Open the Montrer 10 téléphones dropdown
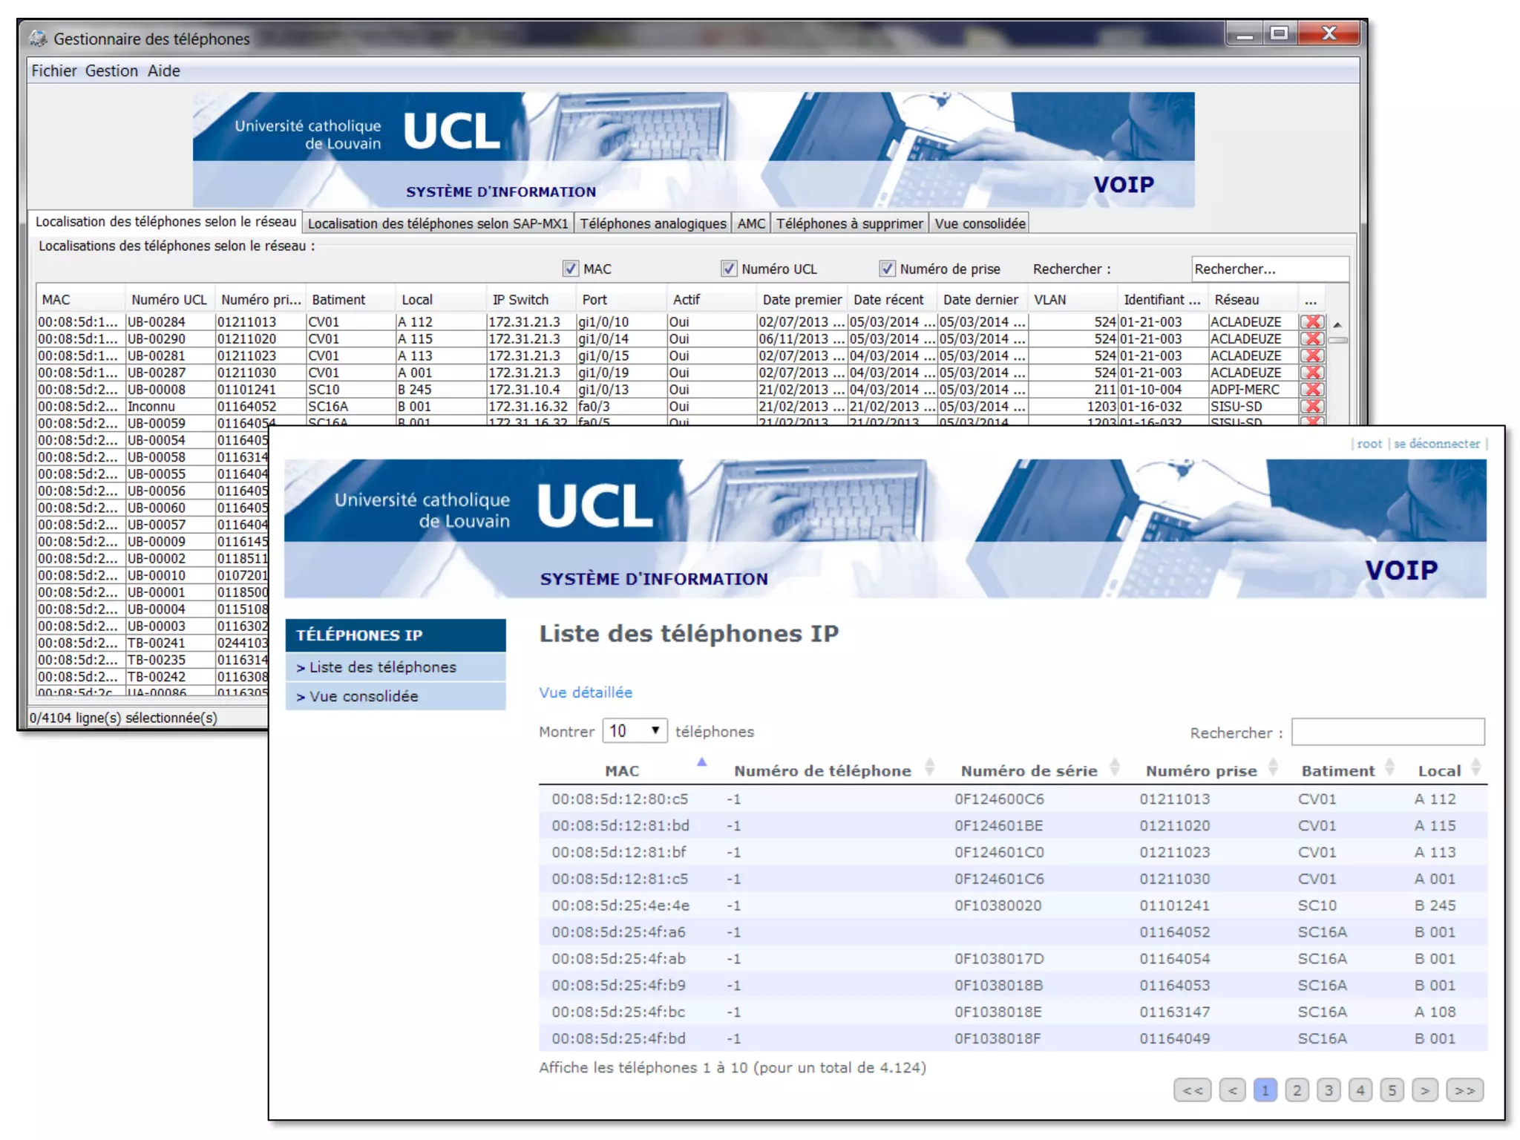This screenshot has width=1520, height=1140. click(x=635, y=731)
